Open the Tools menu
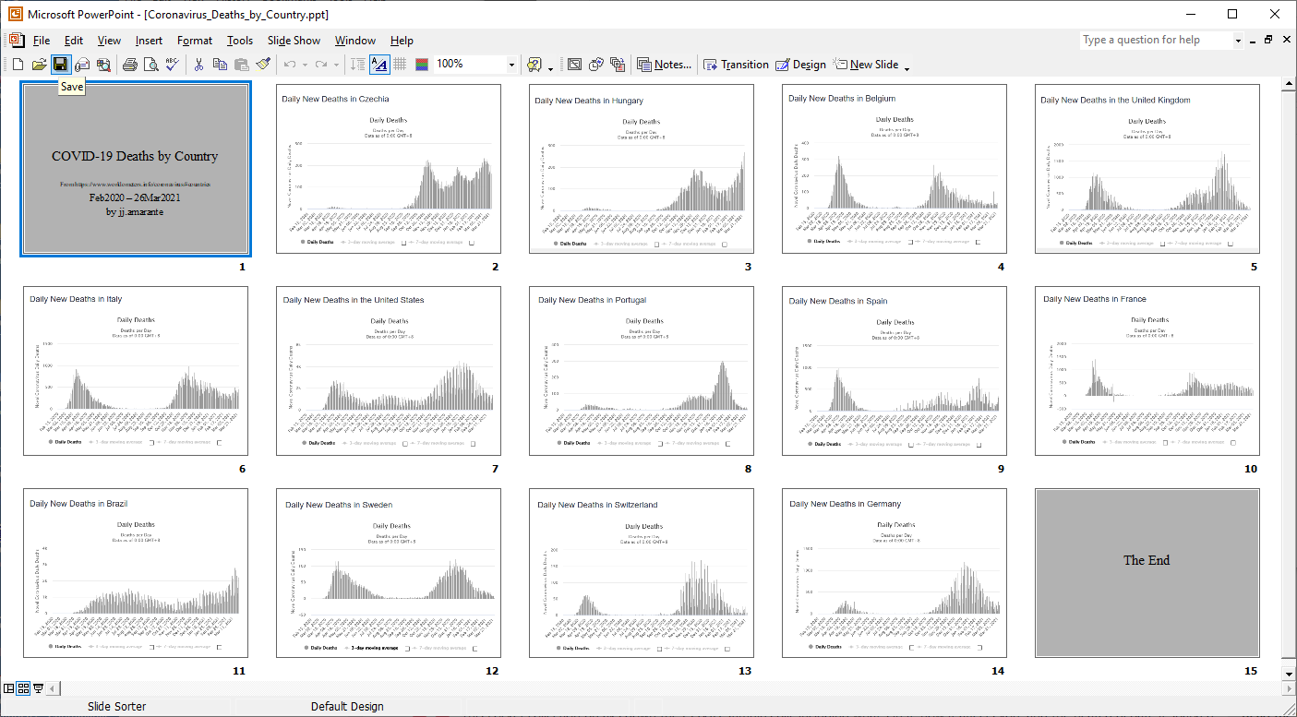 point(240,41)
